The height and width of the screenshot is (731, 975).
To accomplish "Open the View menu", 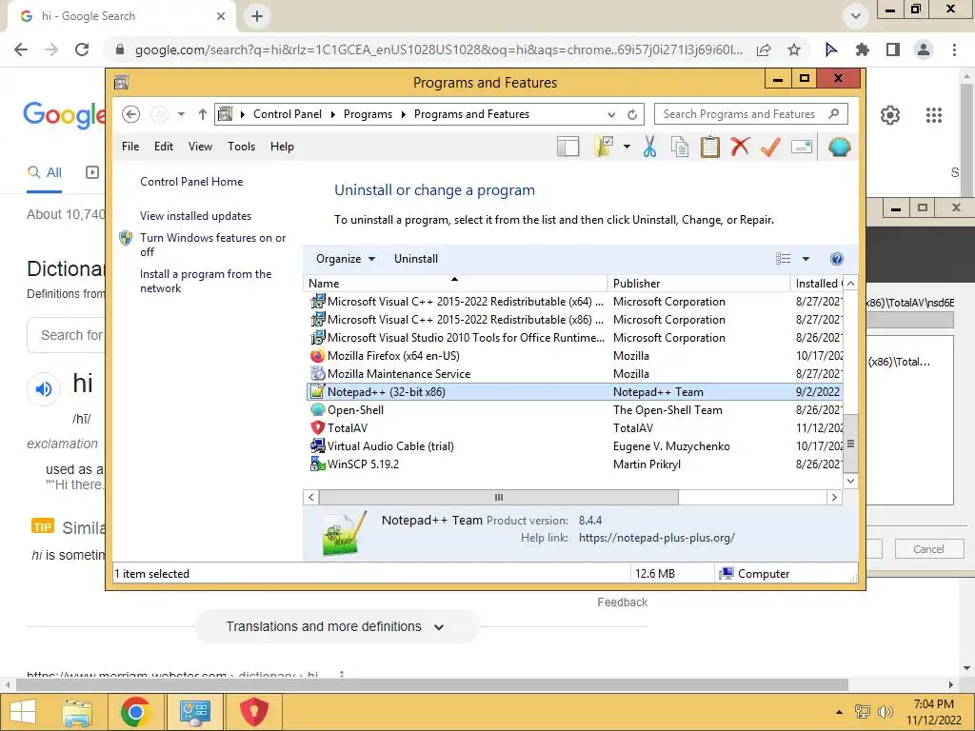I will (x=200, y=147).
